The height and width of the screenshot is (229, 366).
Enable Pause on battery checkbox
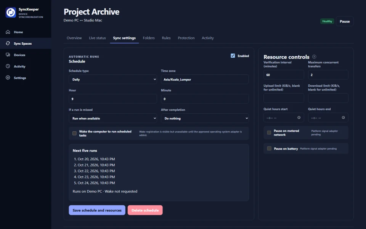269,148
